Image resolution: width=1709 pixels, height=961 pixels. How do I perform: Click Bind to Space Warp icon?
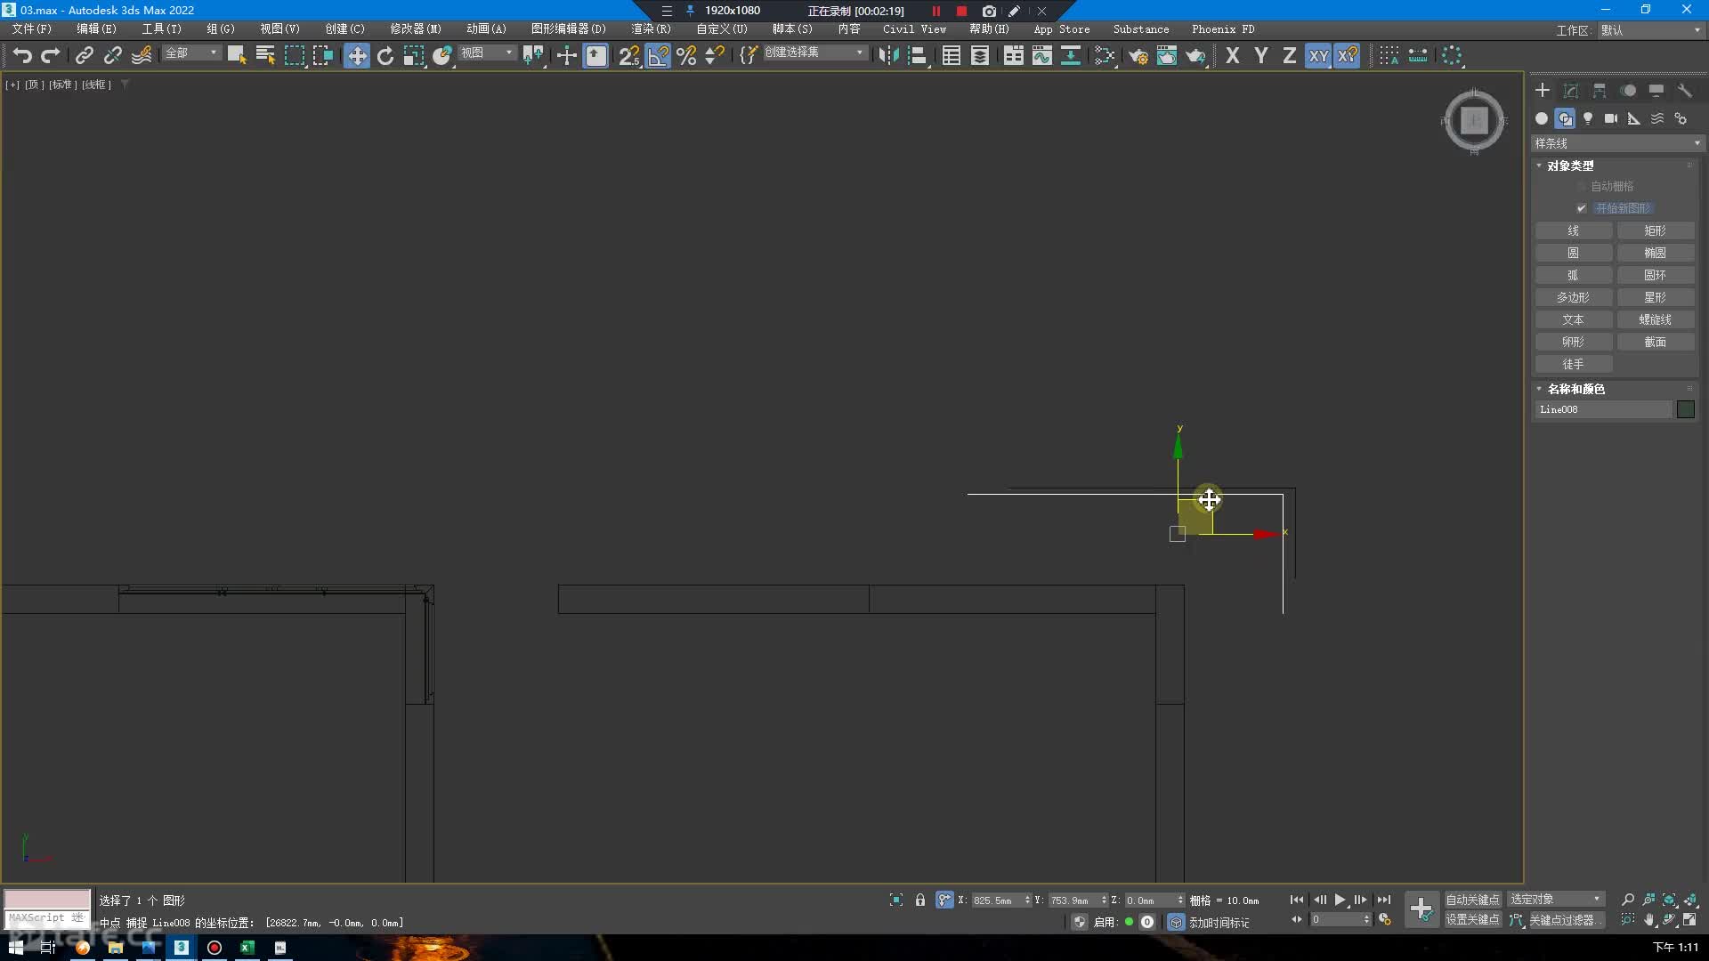[142, 56]
